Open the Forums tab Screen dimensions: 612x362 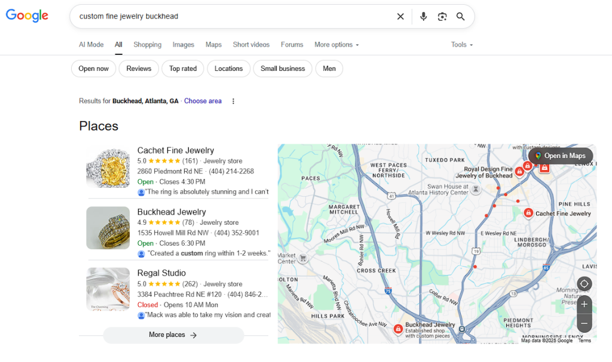292,45
